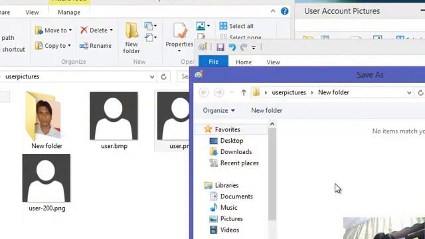Viewport: 425px width, 239px height.
Task: Select Desktop in Save As navigation pane
Action: coord(226,141)
